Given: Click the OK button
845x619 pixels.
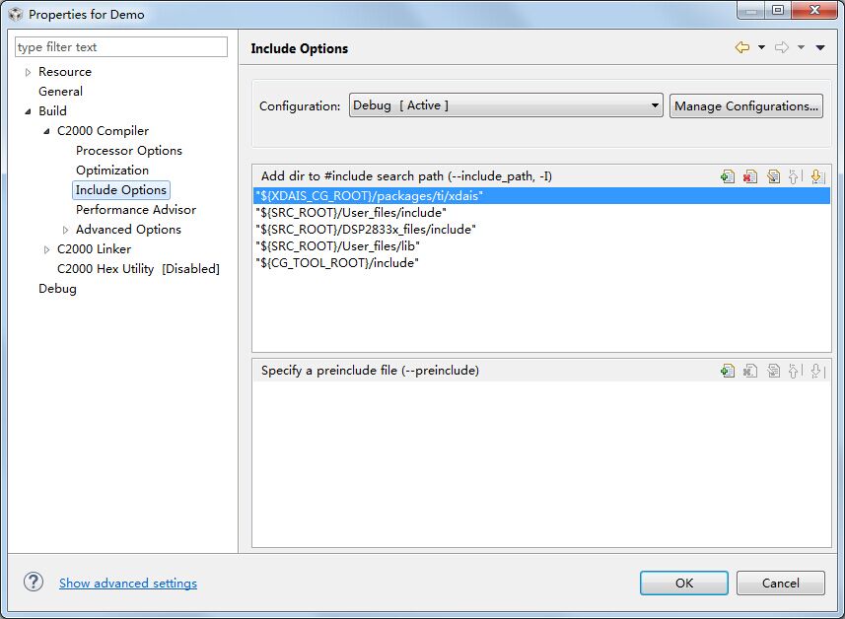Looking at the screenshot, I should click(x=684, y=583).
